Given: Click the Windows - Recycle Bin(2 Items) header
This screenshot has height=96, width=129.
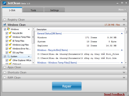Looking at the screenshot, I should pos(52,50).
